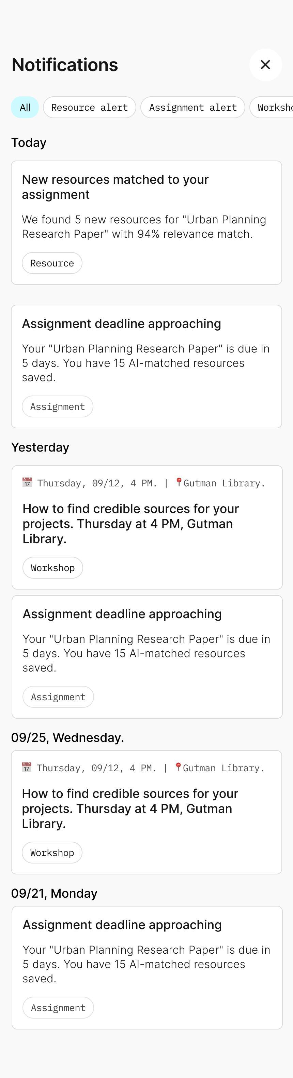
Task: Click the location pin icon in the 09/25 card
Action: 178,768
